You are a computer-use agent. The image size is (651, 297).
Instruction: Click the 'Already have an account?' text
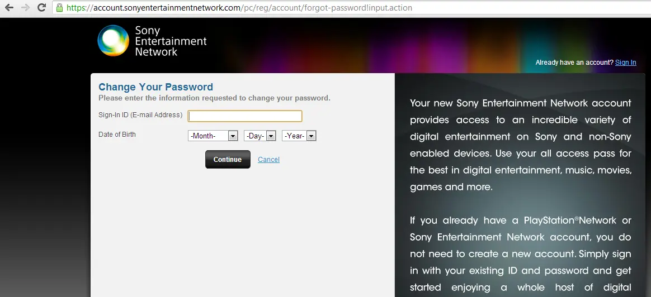574,63
